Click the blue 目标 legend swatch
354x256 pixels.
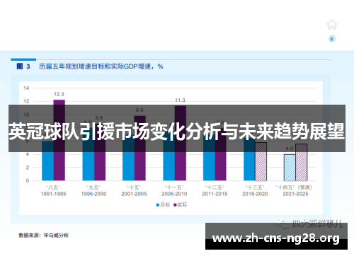tap(158, 205)
